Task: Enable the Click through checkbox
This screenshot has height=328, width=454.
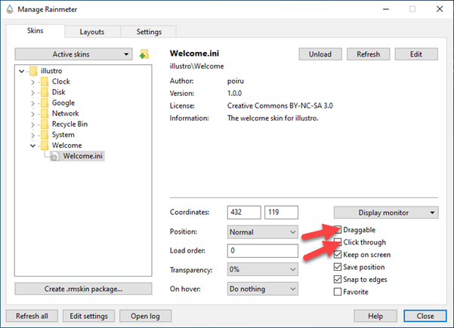Action: pyautogui.click(x=338, y=242)
